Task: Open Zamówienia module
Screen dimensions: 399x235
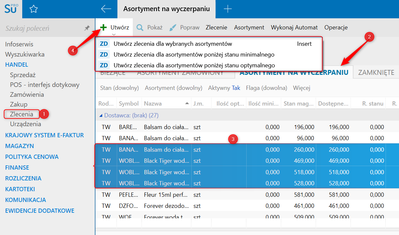Action: [27, 94]
